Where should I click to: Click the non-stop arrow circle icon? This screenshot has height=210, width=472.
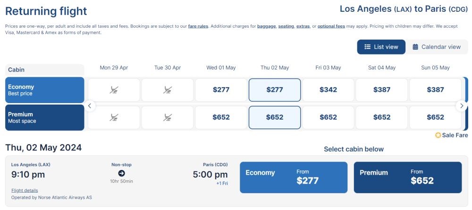tap(122, 173)
